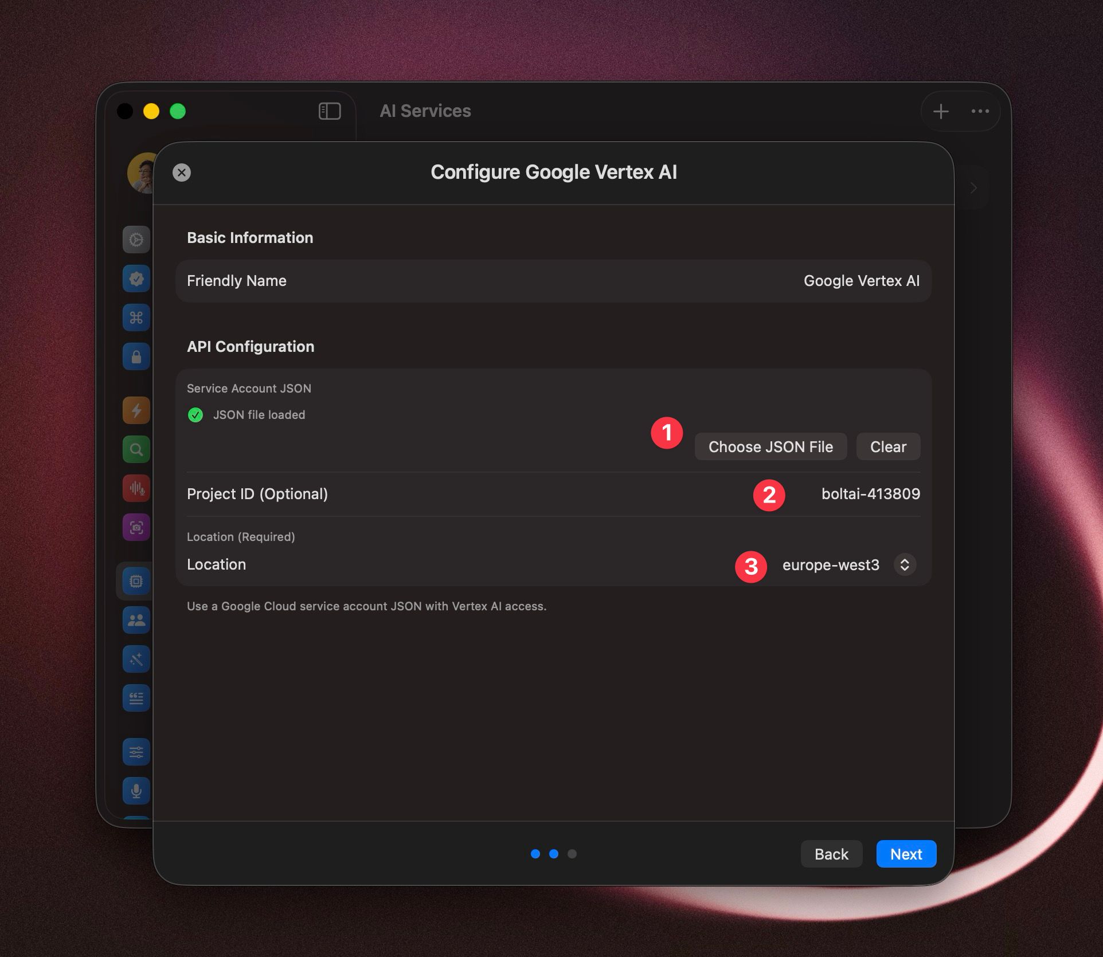Viewport: 1103px width, 957px height.
Task: Open the gear settings sidebar item
Action: 136,240
